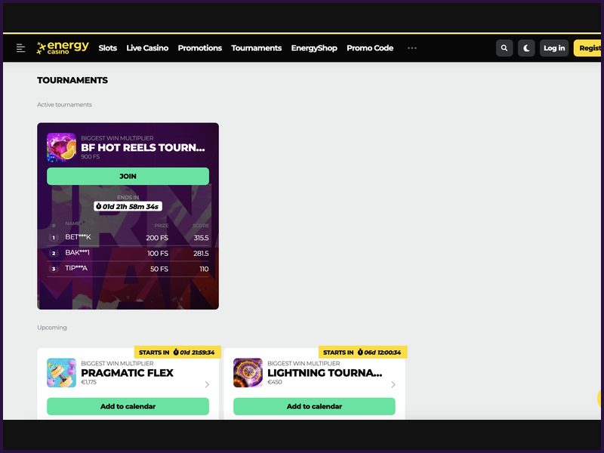Expand the three-dots more menu

coord(411,48)
